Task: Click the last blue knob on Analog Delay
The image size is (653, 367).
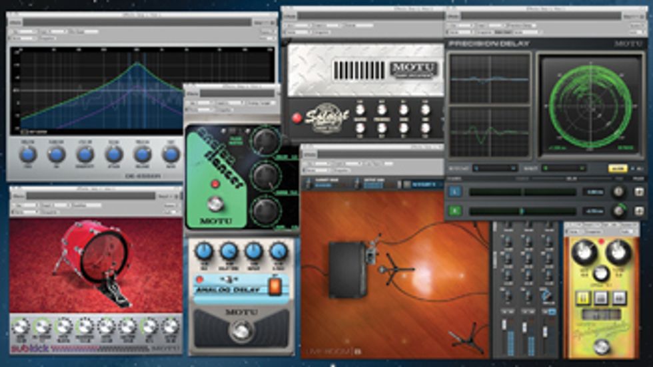Action: [279, 251]
